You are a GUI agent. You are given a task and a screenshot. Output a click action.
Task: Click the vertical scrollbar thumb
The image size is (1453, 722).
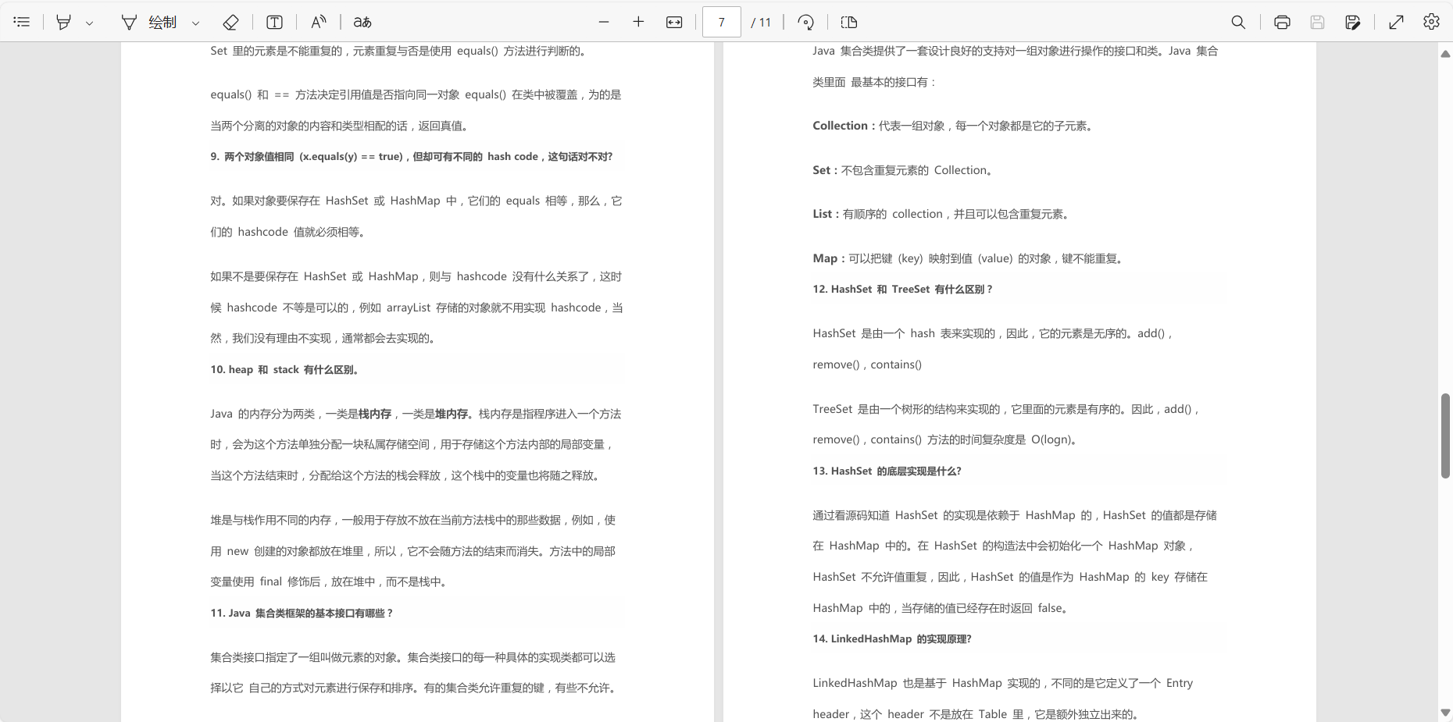click(x=1445, y=436)
